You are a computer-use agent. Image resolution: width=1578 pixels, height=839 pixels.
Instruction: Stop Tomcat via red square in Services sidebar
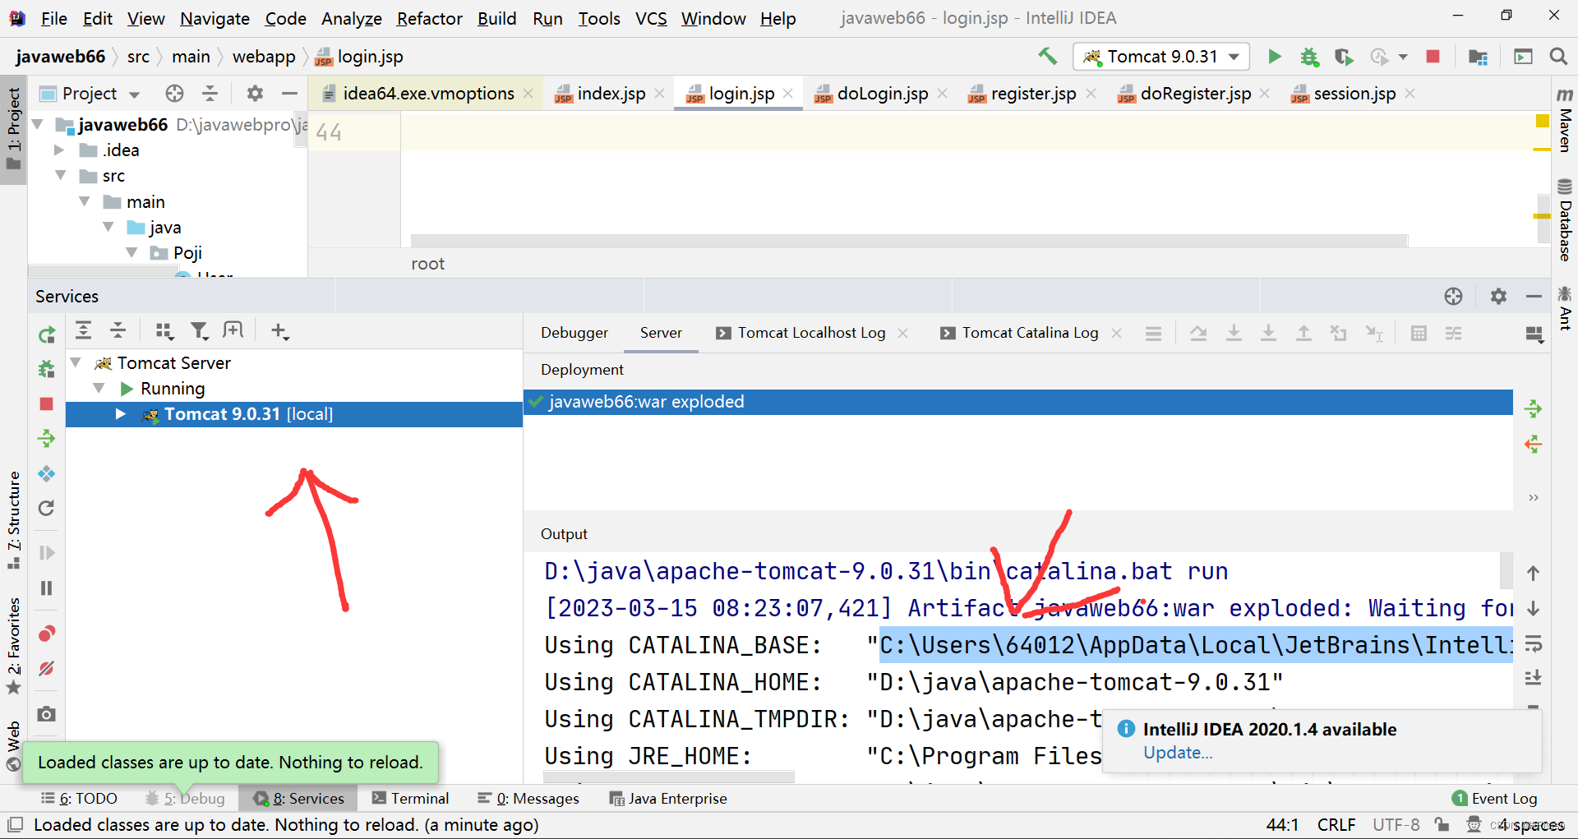[x=47, y=403]
